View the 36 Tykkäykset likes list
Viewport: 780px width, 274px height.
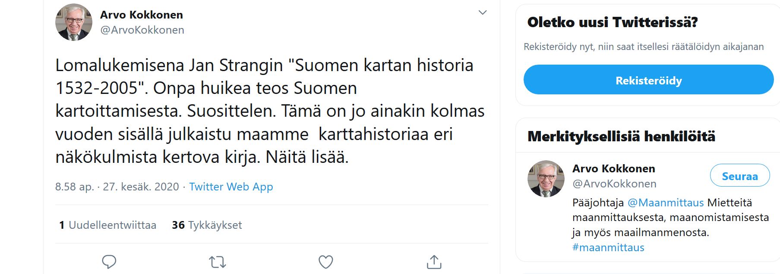[207, 225]
